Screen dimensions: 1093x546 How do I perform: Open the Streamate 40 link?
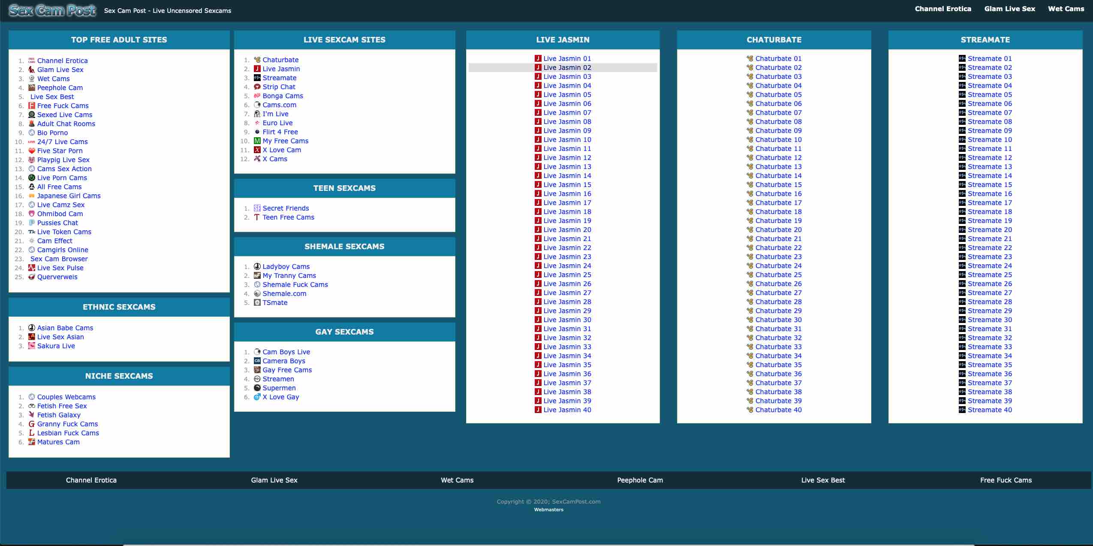989,410
